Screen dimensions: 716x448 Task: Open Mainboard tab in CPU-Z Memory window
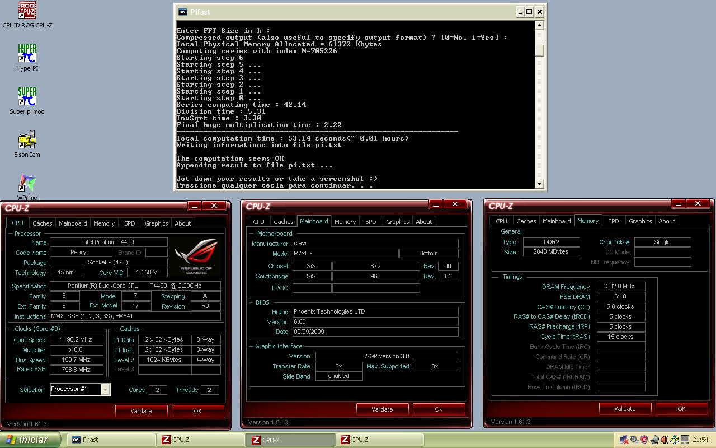click(557, 221)
